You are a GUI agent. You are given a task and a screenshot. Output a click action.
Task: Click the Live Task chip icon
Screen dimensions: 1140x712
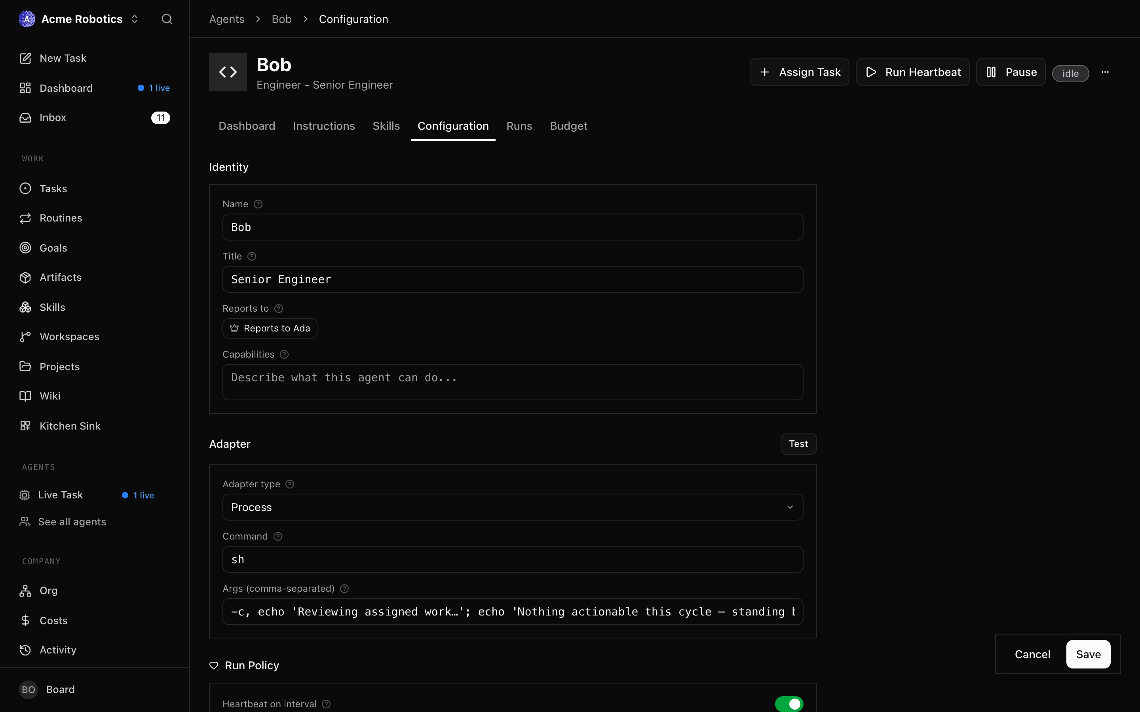(x=25, y=495)
